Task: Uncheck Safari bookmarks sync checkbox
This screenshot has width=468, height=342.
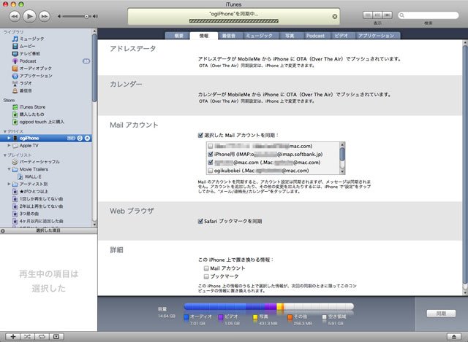Action: click(x=200, y=221)
